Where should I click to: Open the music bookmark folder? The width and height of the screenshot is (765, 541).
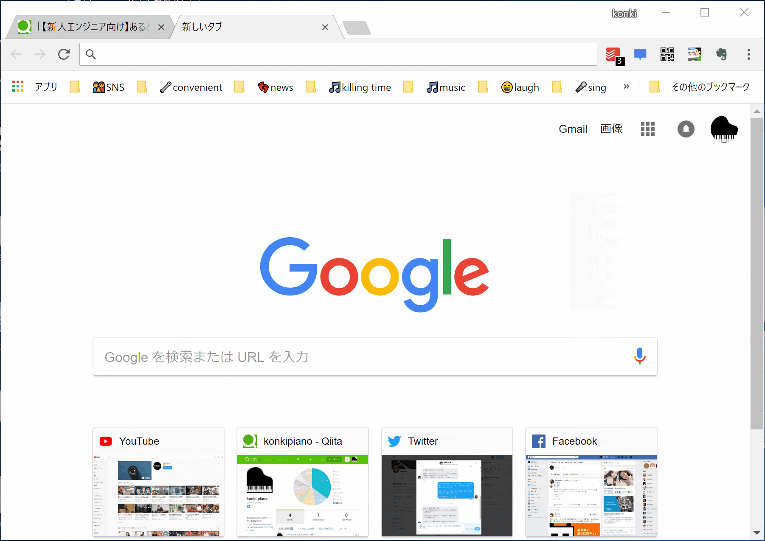click(x=446, y=87)
